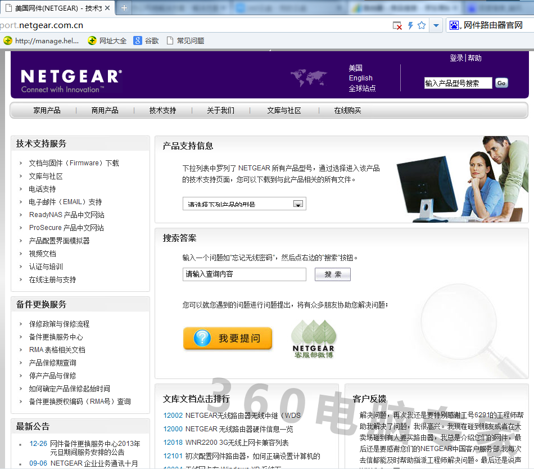The height and width of the screenshot is (469, 534).
Task: Open 视频文档 link
Action: click(x=42, y=254)
